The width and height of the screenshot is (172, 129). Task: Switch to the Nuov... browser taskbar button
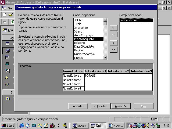pyautogui.click(x=116, y=126)
